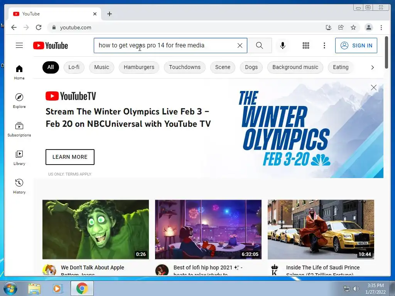Open the Chrome profile avatar

pyautogui.click(x=368, y=27)
